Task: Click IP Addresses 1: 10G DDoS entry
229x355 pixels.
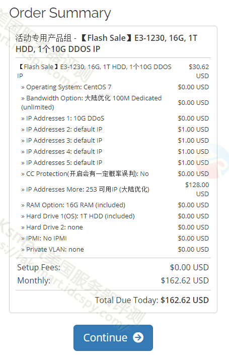Action: point(62,119)
